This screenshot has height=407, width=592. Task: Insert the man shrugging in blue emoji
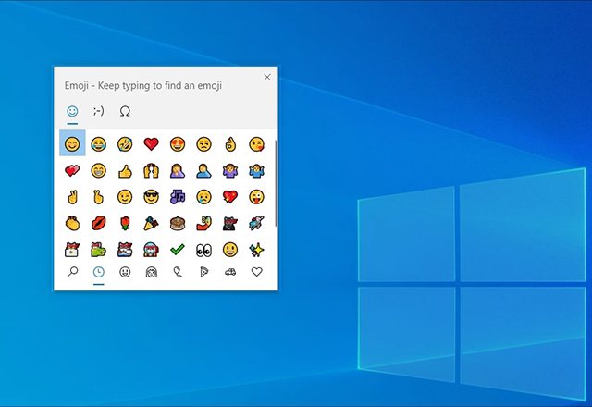(257, 170)
